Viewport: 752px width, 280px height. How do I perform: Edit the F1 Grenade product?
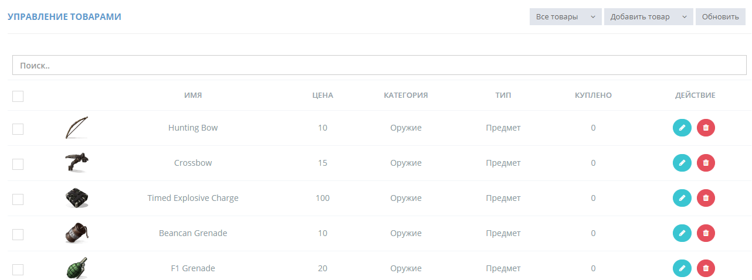[x=682, y=268]
